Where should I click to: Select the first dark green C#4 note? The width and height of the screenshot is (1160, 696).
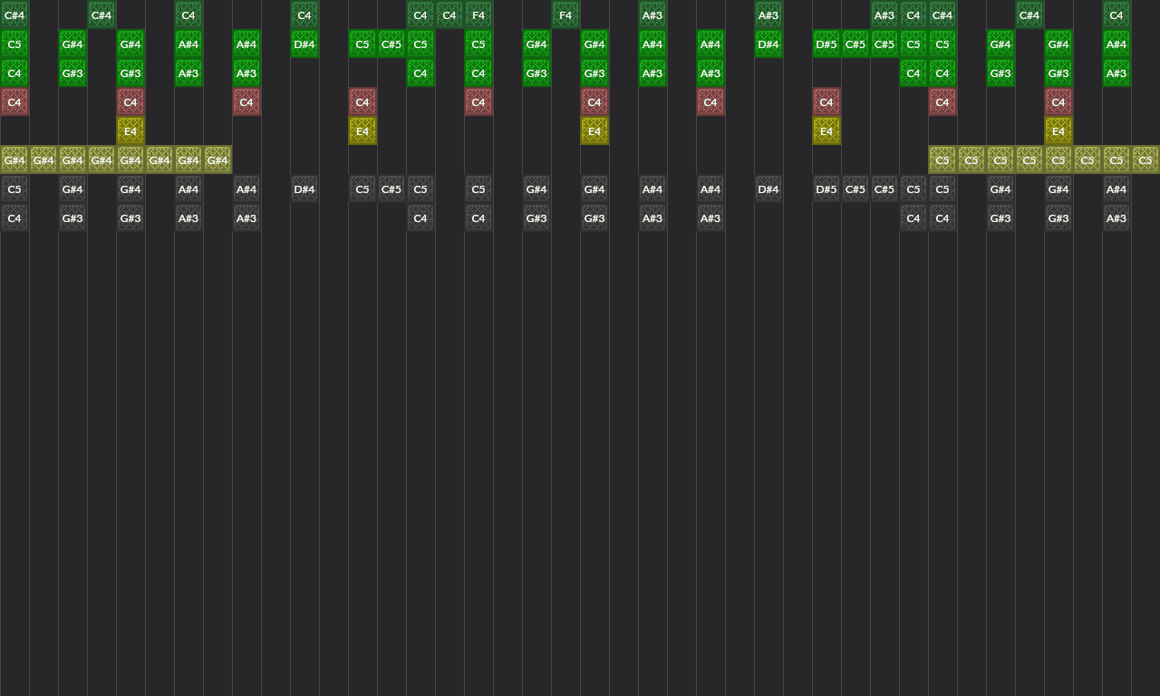pyautogui.click(x=14, y=14)
